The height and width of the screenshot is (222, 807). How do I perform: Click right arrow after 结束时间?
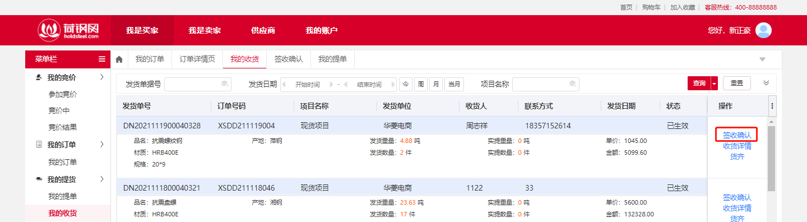coord(393,84)
